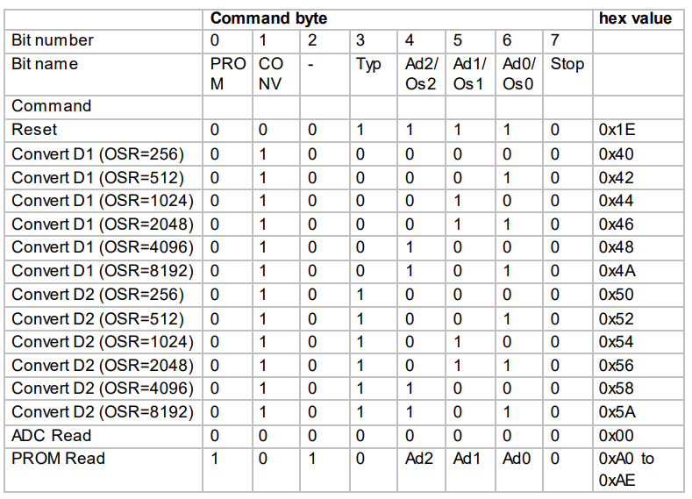The height and width of the screenshot is (499, 692).
Task: Click the hex value 0x40
Action: pos(616,154)
